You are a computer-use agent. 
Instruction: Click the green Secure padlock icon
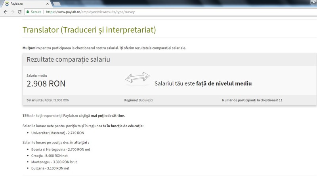pos(28,12)
